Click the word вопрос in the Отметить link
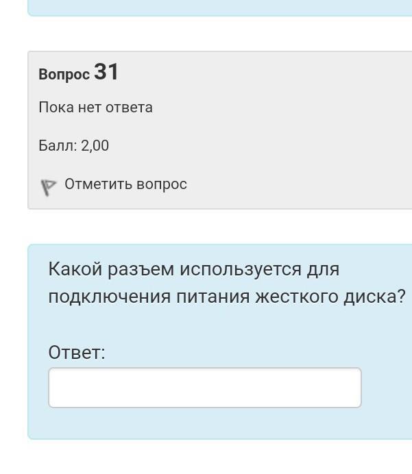 pyautogui.click(x=162, y=184)
